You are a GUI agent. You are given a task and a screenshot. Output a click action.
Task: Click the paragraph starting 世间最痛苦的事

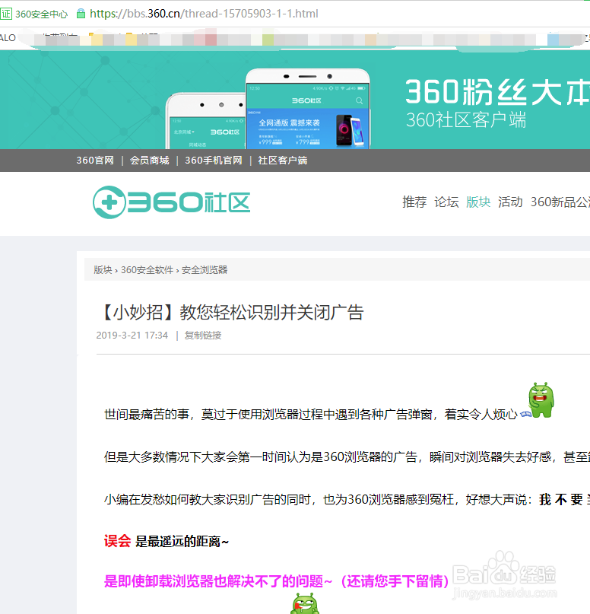click(311, 414)
